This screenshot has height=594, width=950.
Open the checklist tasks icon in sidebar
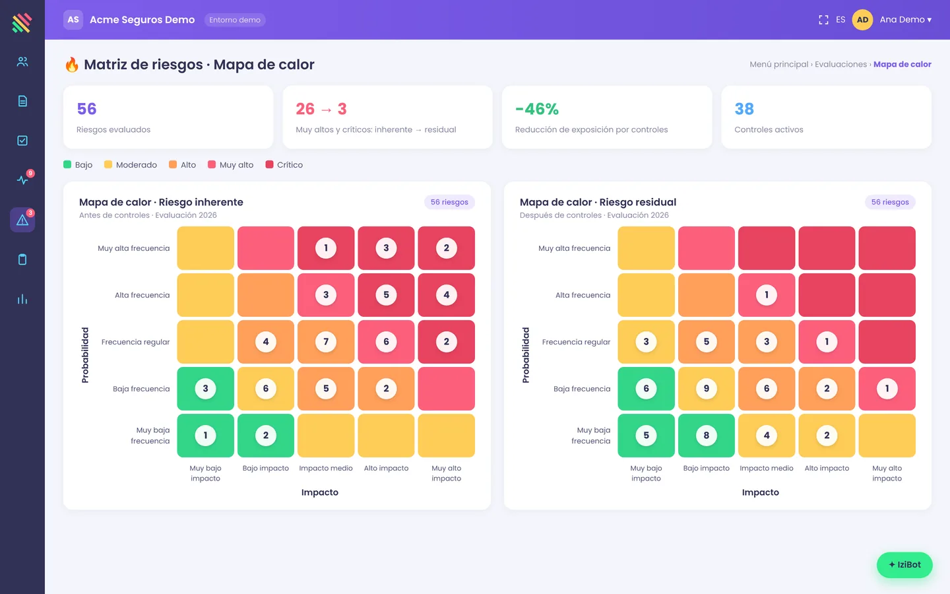(x=22, y=141)
